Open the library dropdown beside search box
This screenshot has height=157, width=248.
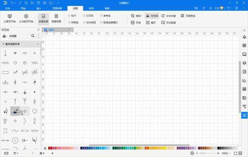click(x=5, y=36)
